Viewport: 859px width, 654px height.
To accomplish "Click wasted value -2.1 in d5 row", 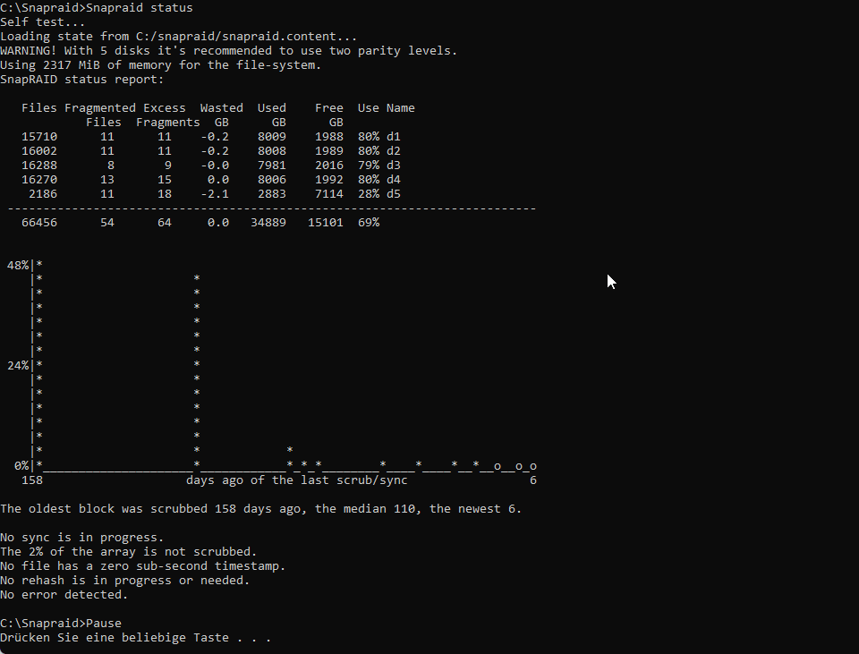I will 214,193.
